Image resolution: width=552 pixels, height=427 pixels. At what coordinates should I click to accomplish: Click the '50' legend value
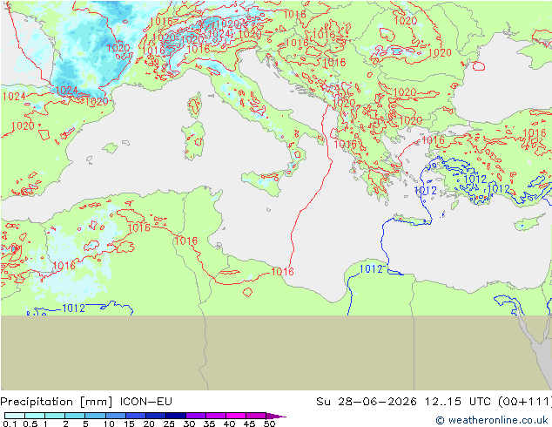click(269, 424)
